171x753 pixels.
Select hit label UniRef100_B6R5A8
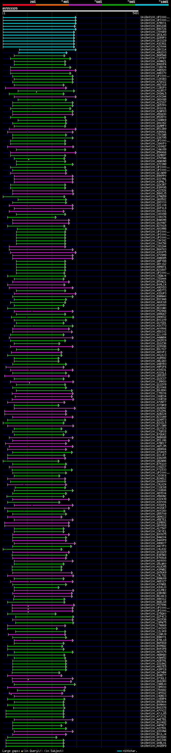153,56
